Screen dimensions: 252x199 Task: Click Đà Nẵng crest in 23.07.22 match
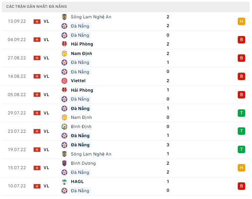click(x=64, y=136)
